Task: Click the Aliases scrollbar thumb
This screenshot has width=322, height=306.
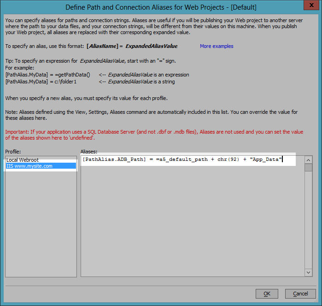Action: pyautogui.click(x=308, y=167)
